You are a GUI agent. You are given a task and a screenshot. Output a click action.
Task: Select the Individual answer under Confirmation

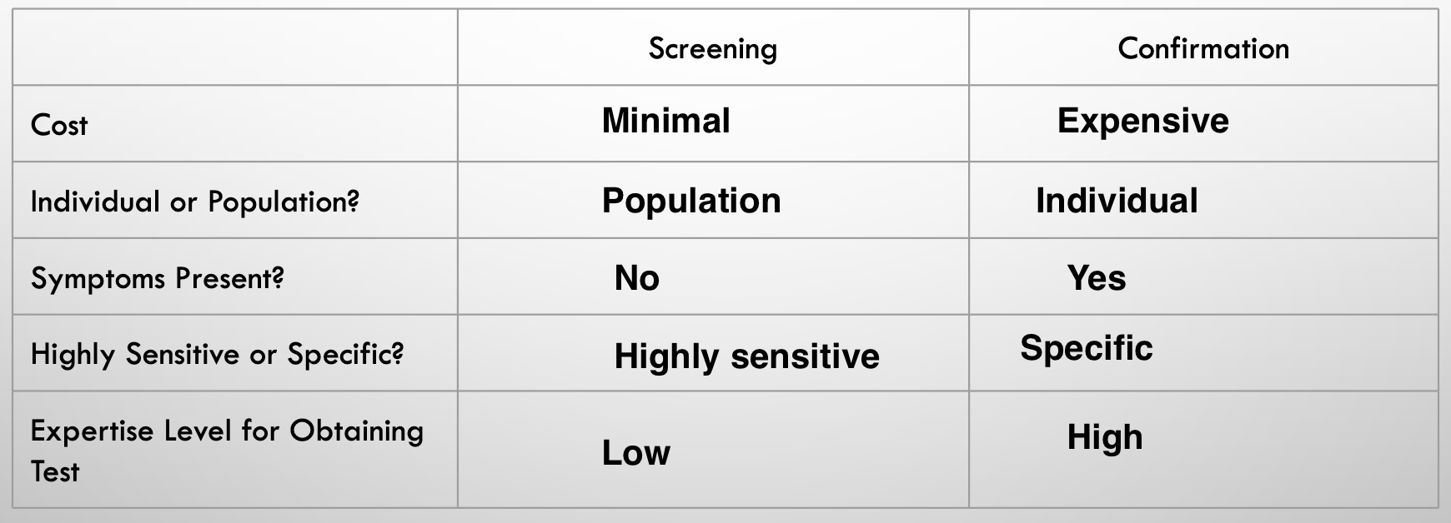point(1117,201)
